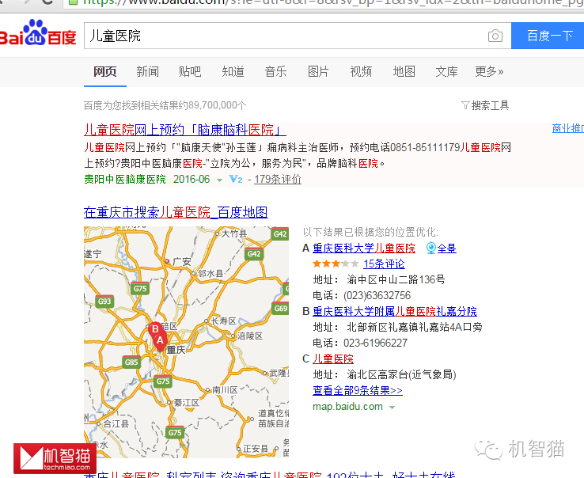Click the address 北部新区礼嘉镇礼嘉站4A口旁
This screenshot has width=584, height=478.
(415, 327)
